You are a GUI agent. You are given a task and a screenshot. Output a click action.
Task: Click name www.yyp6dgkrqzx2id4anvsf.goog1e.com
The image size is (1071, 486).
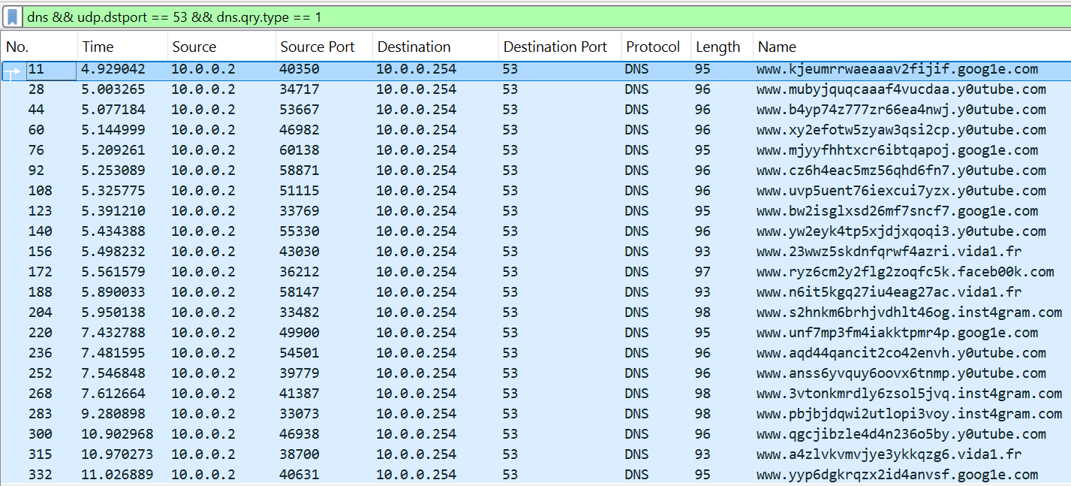click(897, 475)
